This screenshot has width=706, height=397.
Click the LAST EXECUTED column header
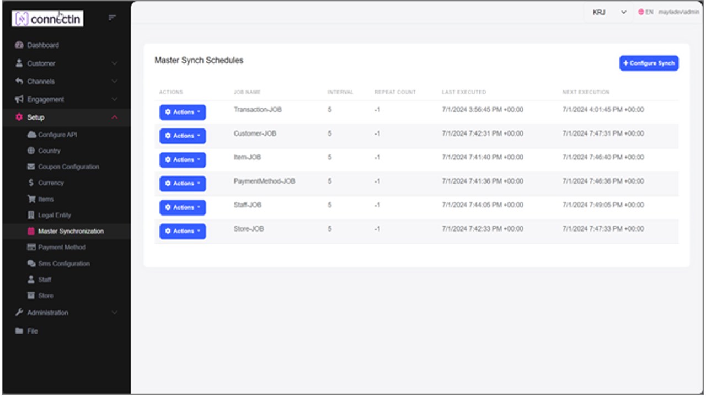(464, 92)
